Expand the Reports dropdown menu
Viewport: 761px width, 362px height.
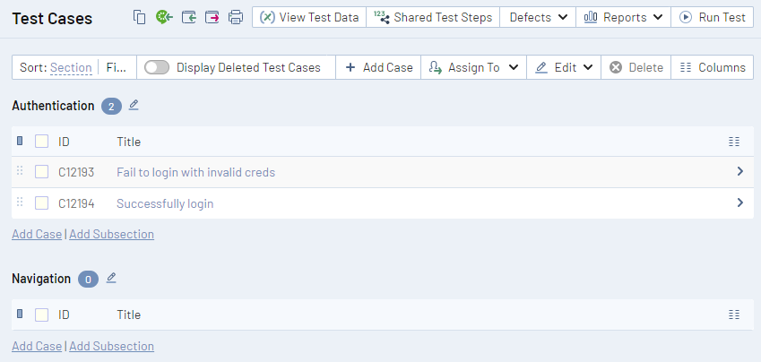pyautogui.click(x=623, y=17)
